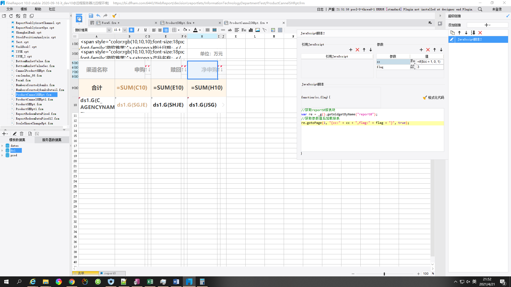The image size is (511, 287).
Task: Click the save template icon
Action: (91, 16)
